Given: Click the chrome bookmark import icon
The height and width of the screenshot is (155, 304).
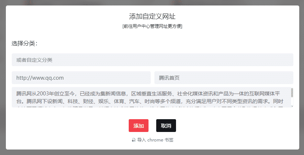Looking at the screenshot, I should pyautogui.click(x=133, y=140).
